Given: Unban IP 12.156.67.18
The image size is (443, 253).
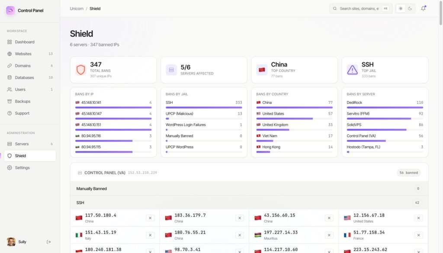Looking at the screenshot, I should 418,218.
